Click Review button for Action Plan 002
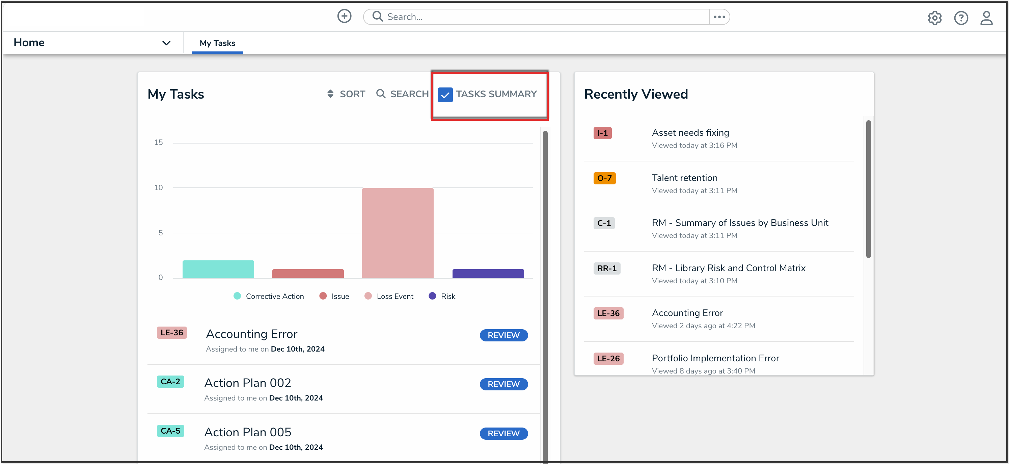The height and width of the screenshot is (464, 1009). (x=503, y=384)
